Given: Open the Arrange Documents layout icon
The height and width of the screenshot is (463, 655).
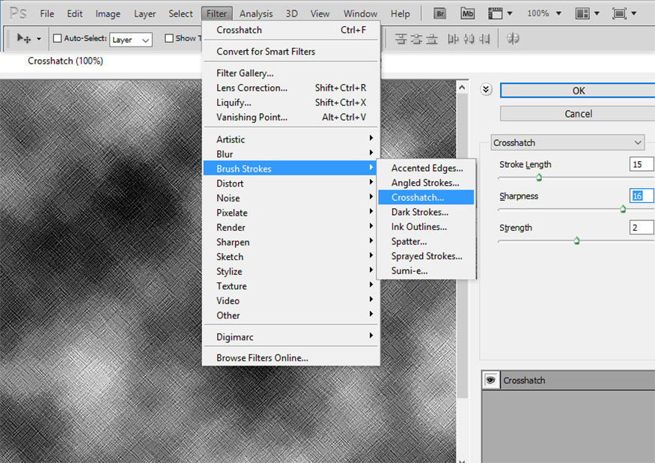Looking at the screenshot, I should click(583, 13).
